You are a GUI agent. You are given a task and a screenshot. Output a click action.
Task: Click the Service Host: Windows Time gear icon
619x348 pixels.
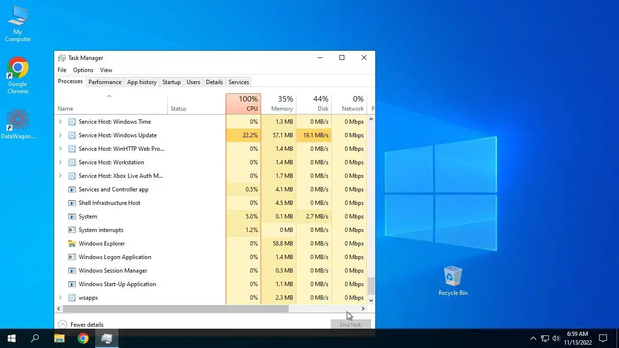(72, 122)
